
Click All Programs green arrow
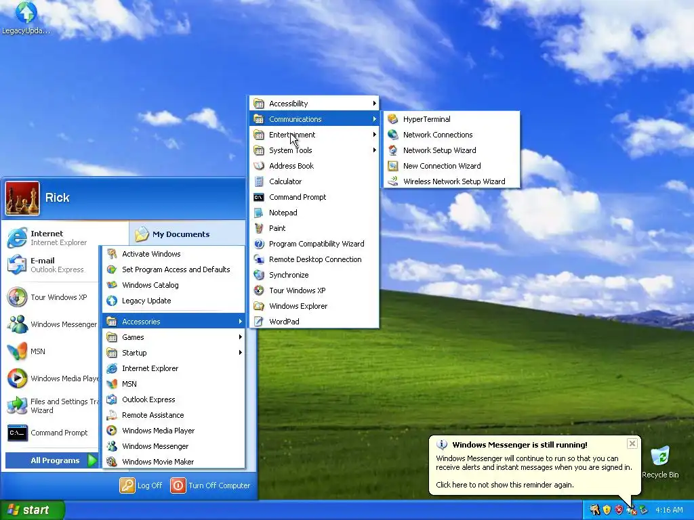pos(92,460)
